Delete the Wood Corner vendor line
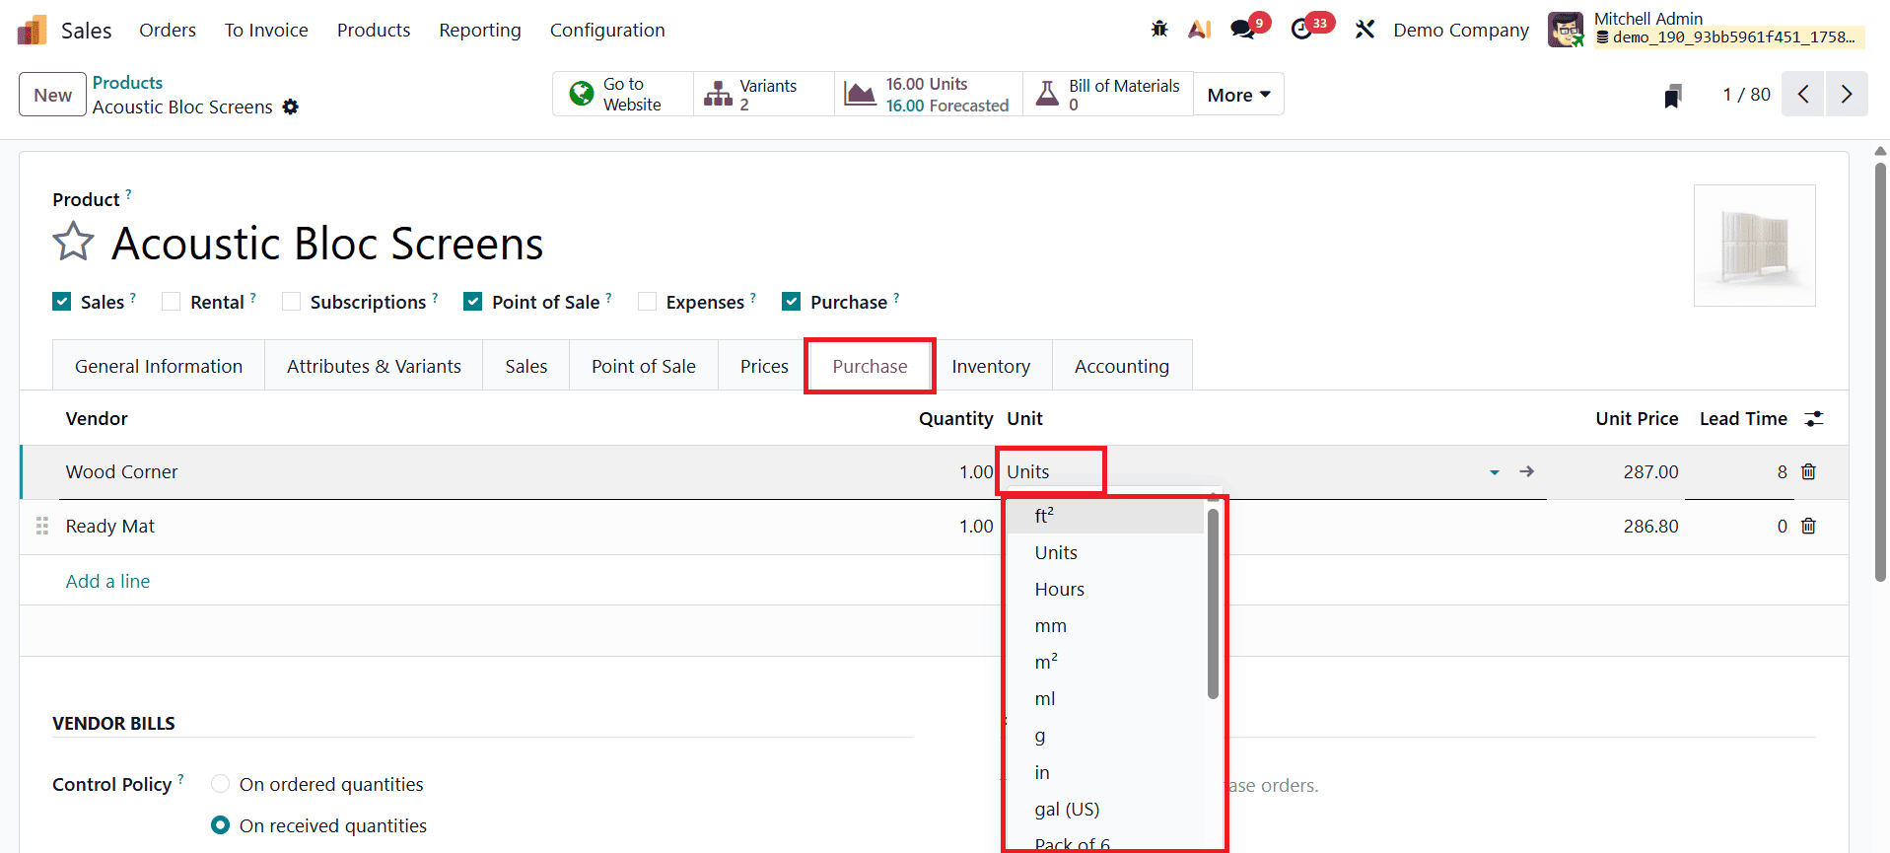Image resolution: width=1890 pixels, height=853 pixels. pos(1808,471)
